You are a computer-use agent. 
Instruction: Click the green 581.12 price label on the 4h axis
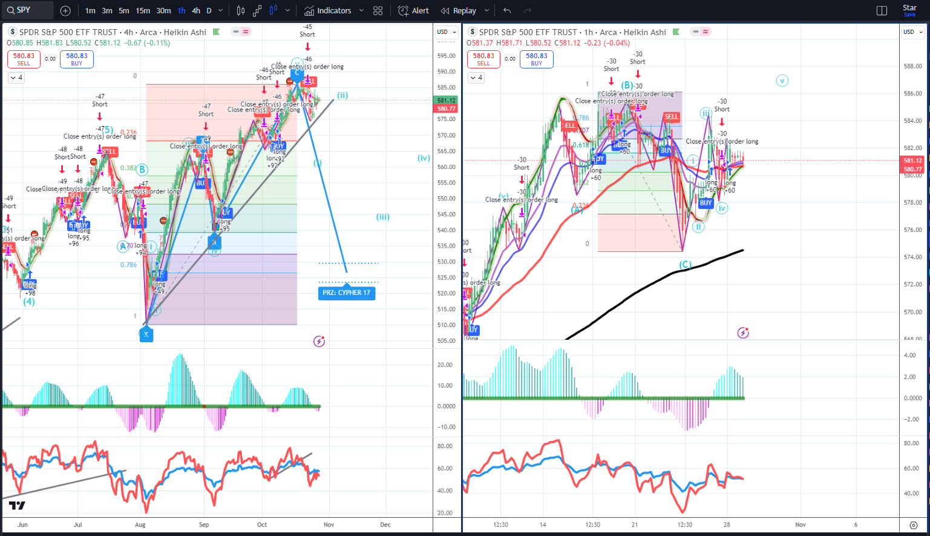tap(447, 101)
